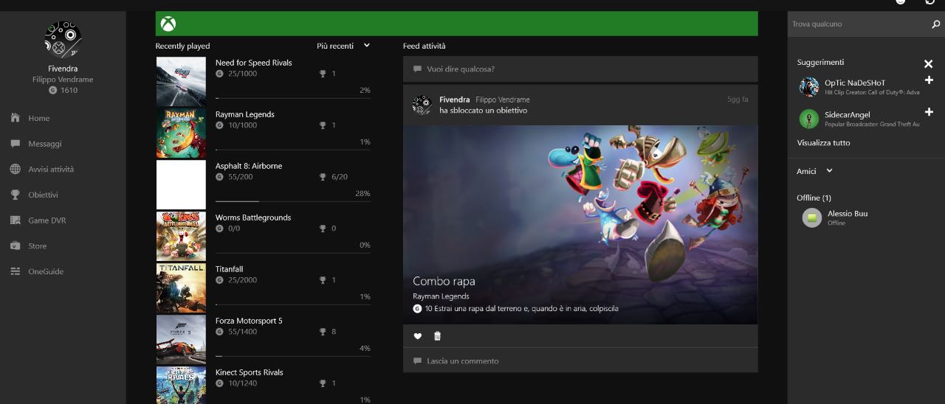This screenshot has height=404, width=945.
Task: Click the Fivendra profile avatar in sidebar
Action: (63, 39)
